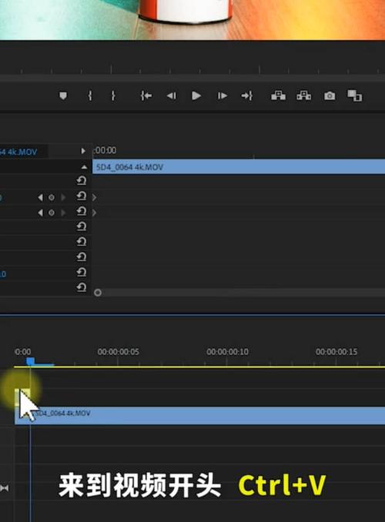Screen dimensions: 385x522
Task: Step forward one frame
Action: [222, 96]
